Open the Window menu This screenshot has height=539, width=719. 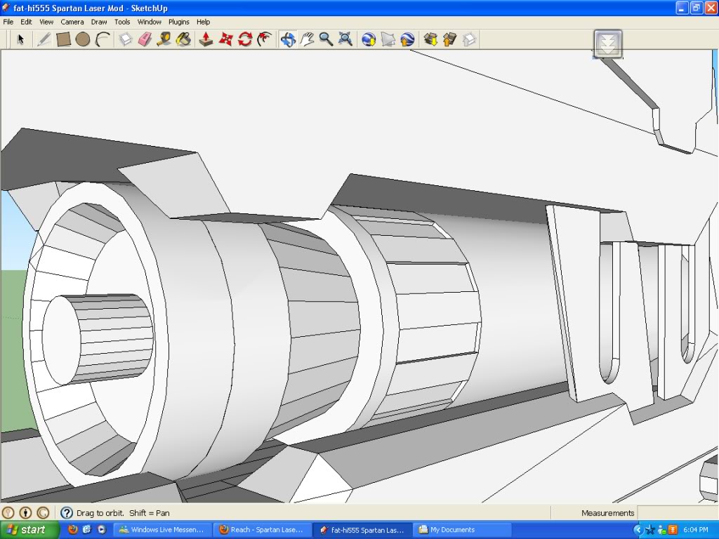coord(149,22)
